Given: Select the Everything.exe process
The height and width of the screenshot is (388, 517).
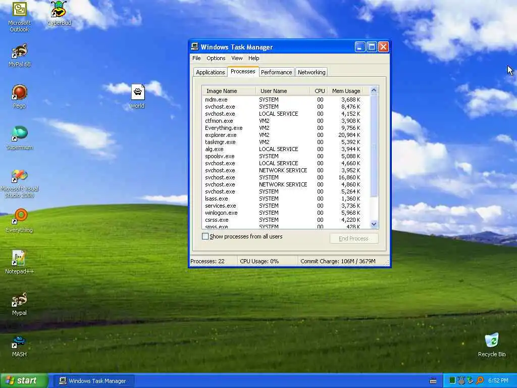Looking at the screenshot, I should click(x=286, y=128).
